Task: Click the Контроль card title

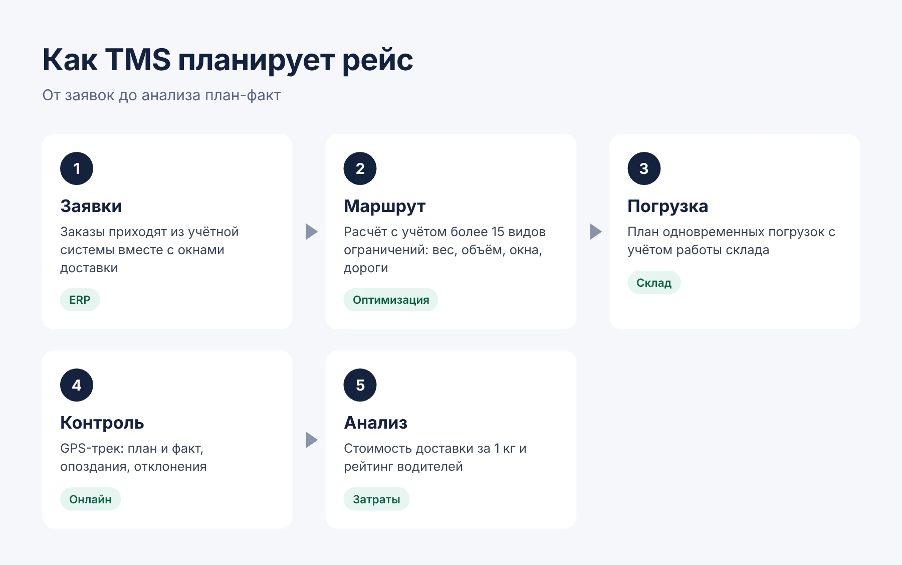Action: click(x=102, y=423)
